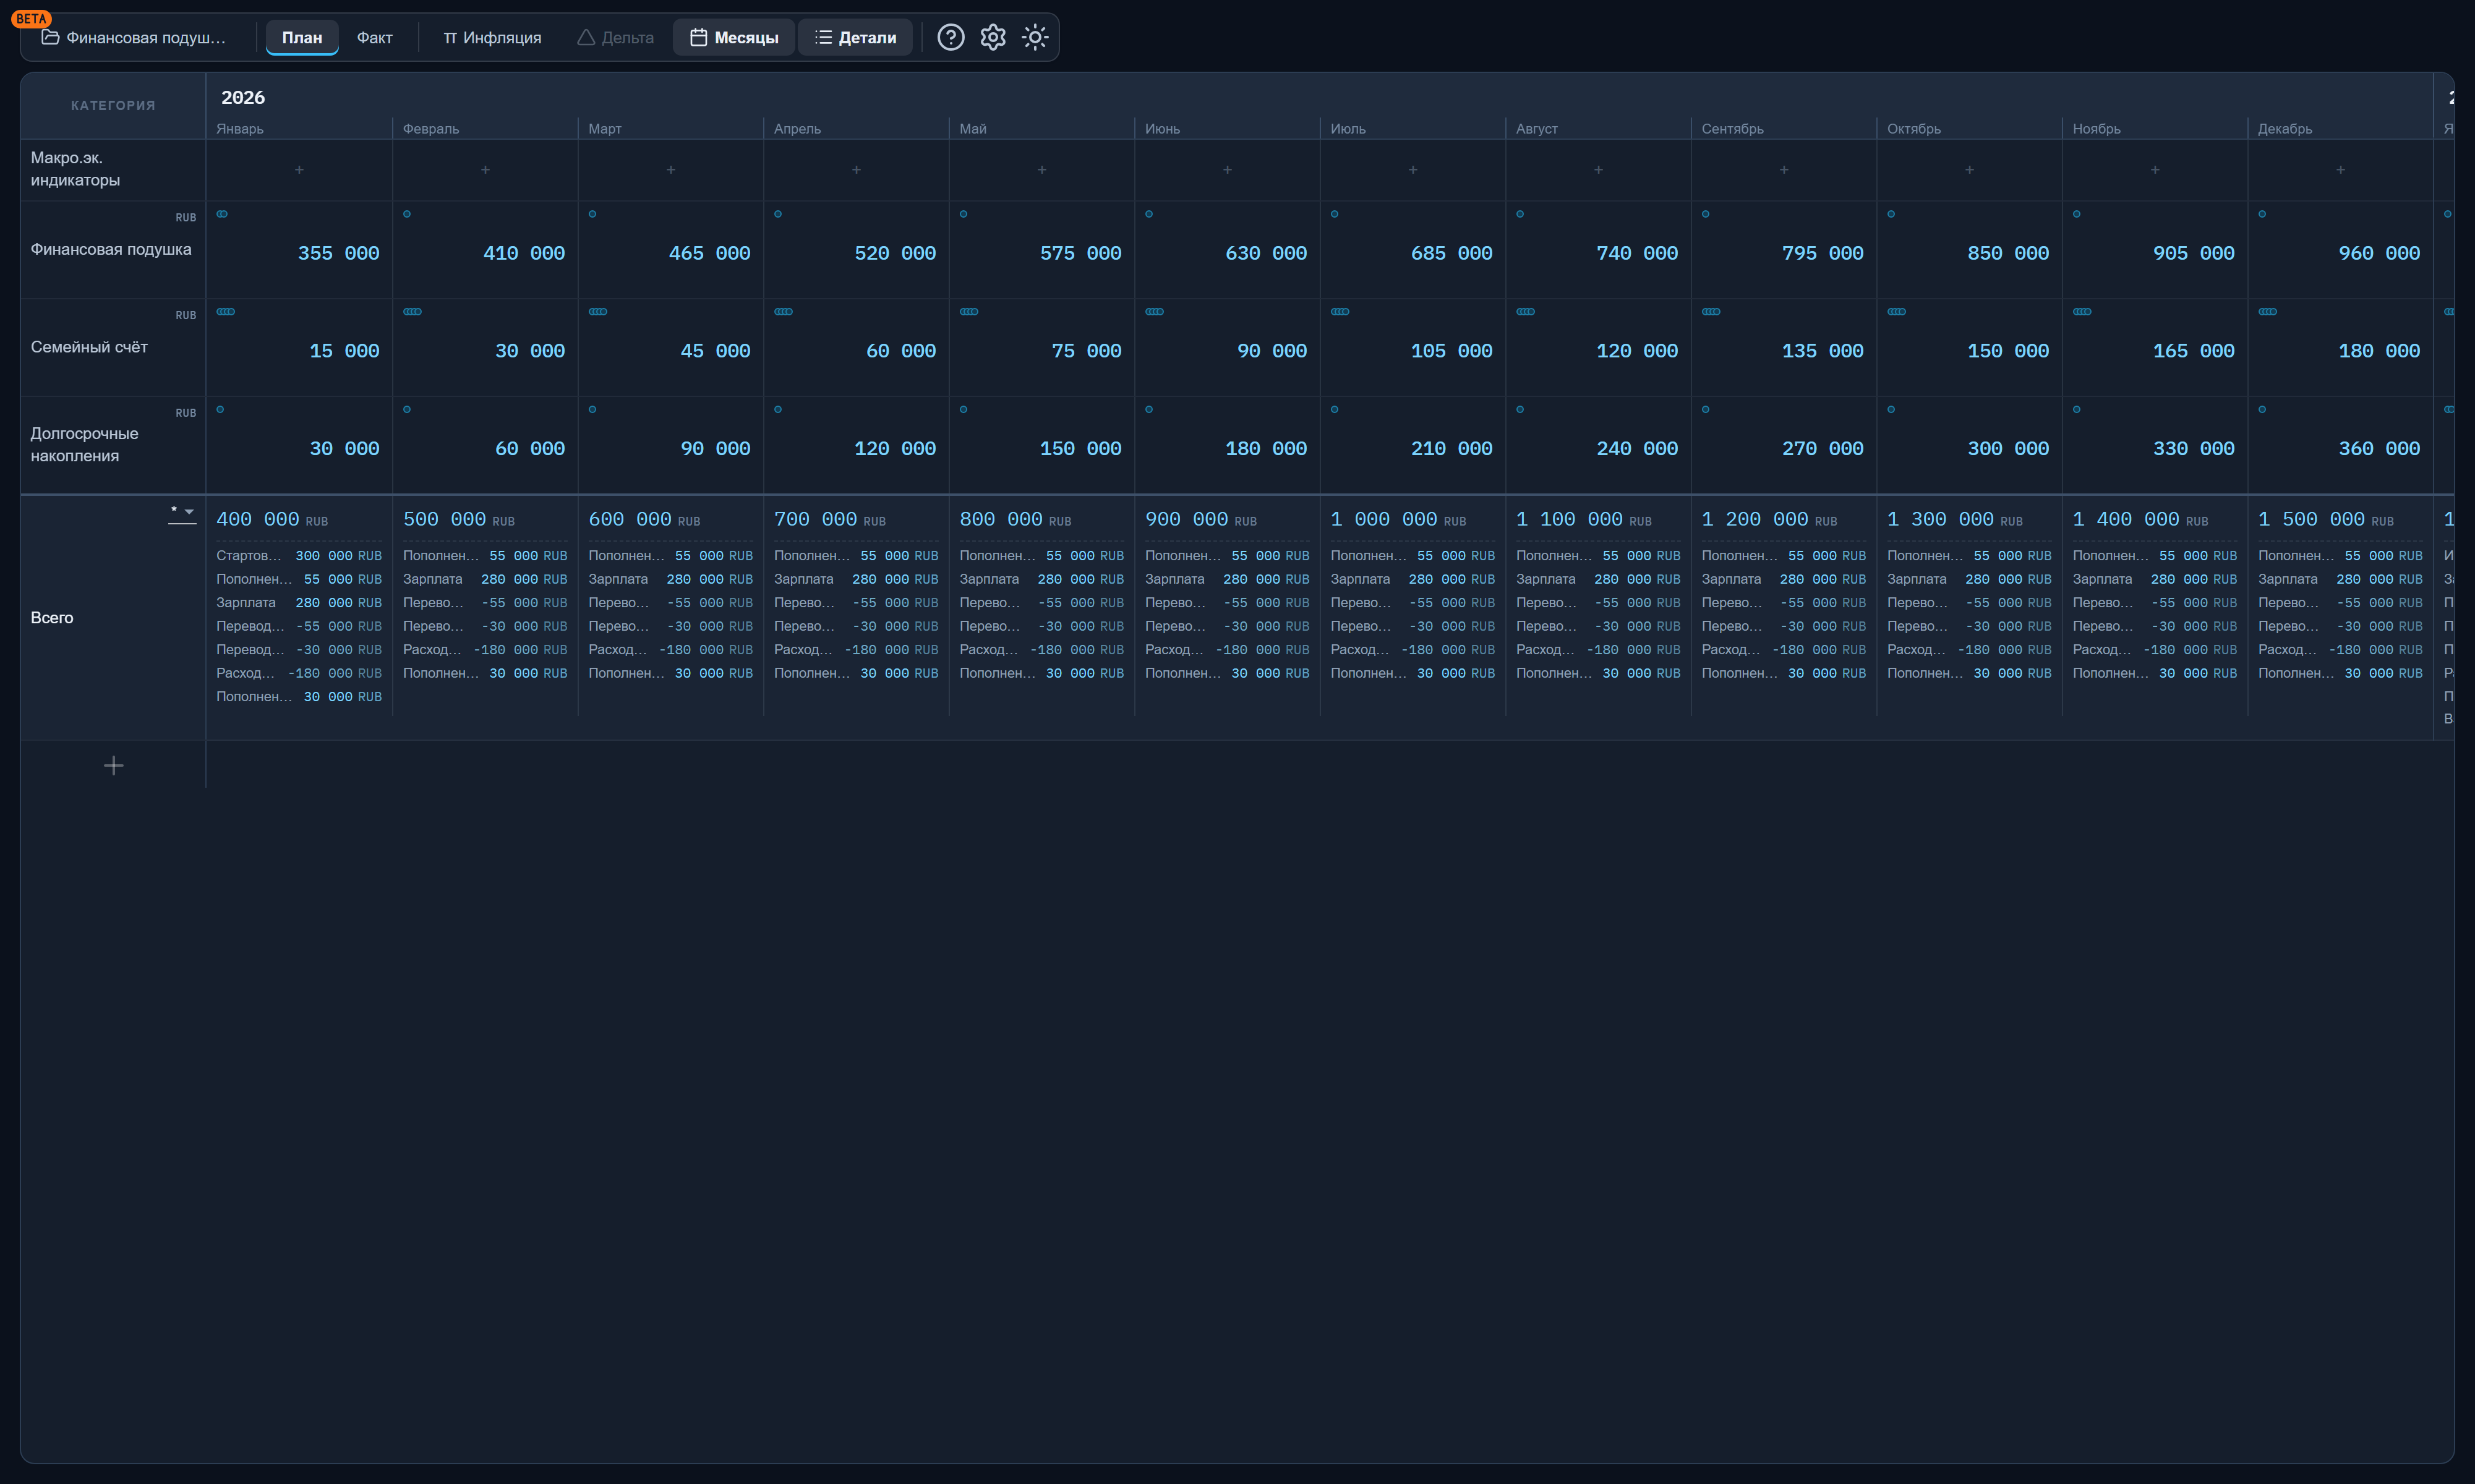This screenshot has width=2475, height=1484.
Task: Toggle the Месяцы view button
Action: pyautogui.click(x=734, y=38)
